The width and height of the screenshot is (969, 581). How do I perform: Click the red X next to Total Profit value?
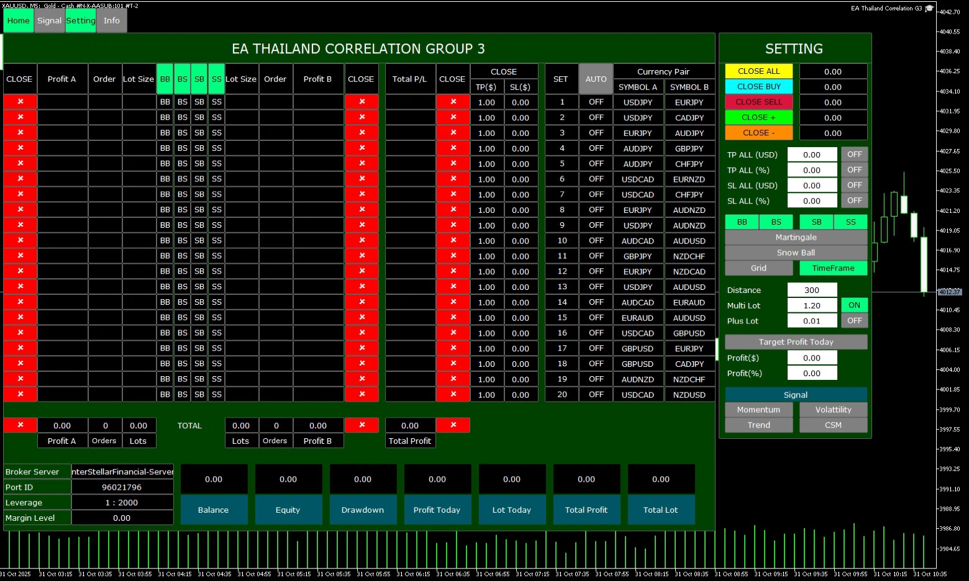453,425
